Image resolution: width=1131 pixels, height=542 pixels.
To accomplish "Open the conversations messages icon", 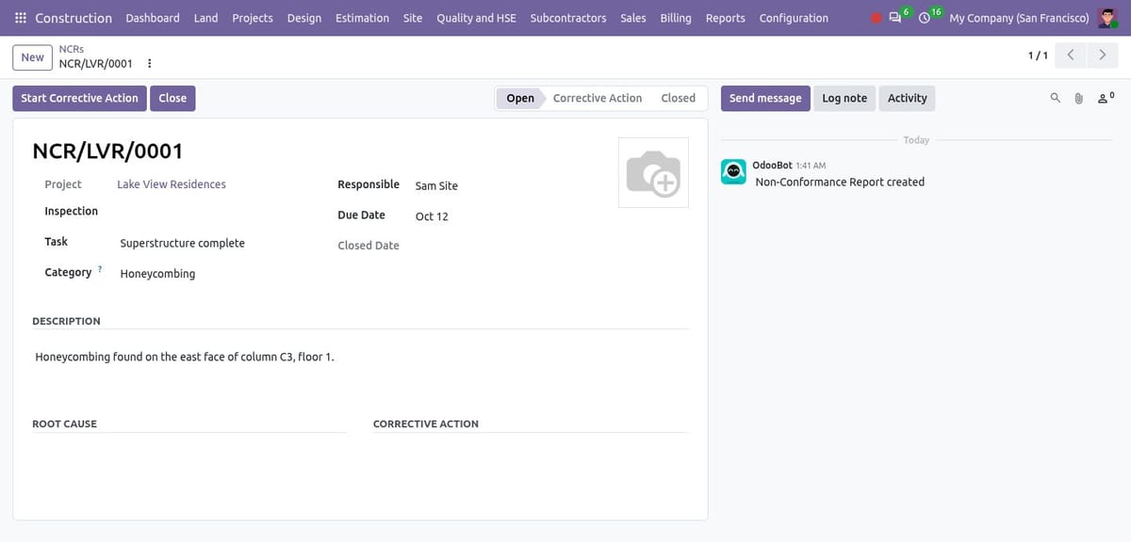I will click(895, 18).
